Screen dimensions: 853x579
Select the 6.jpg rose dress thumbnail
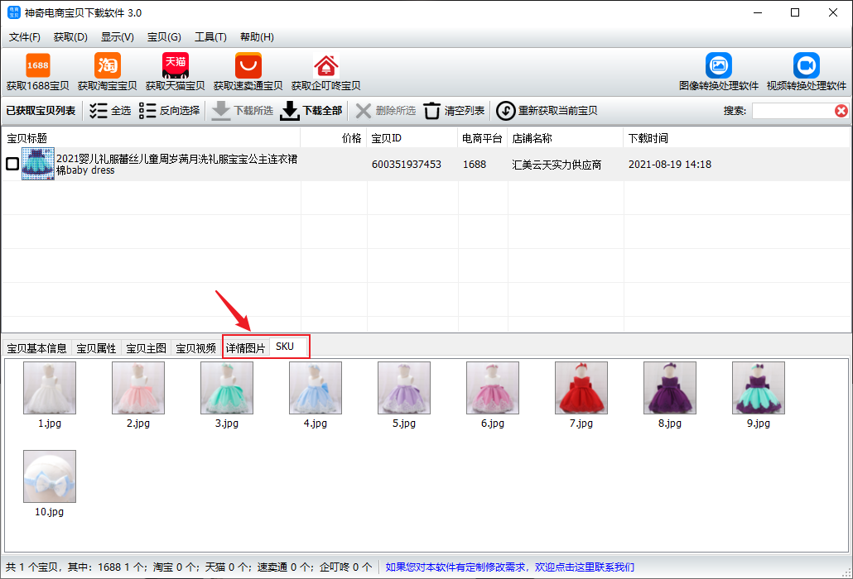(x=493, y=388)
